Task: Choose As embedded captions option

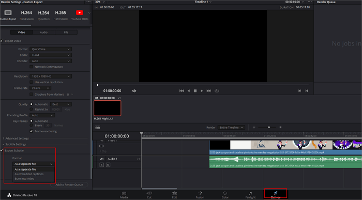Action: (34, 174)
